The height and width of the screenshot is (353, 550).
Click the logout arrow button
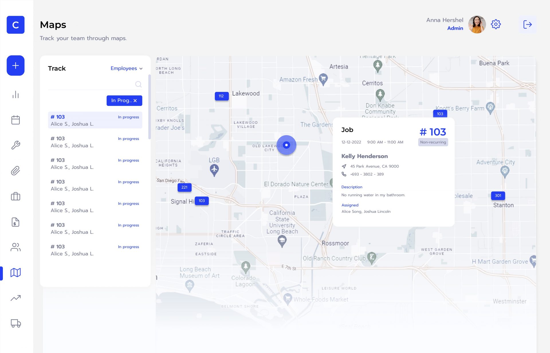tap(527, 24)
